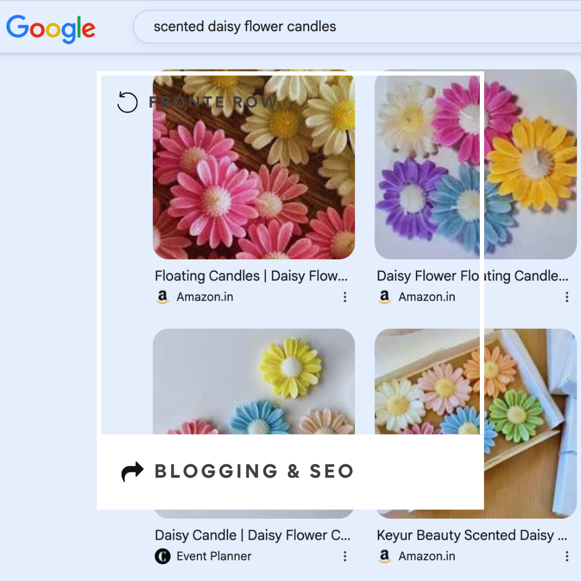
Task: Open the three-dot menu on Floating Candles result
Action: pos(345,296)
